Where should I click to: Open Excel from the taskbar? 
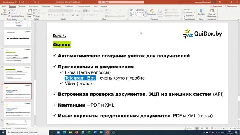89,132
